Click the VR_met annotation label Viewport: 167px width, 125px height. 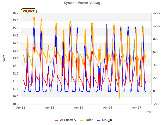click(29, 11)
